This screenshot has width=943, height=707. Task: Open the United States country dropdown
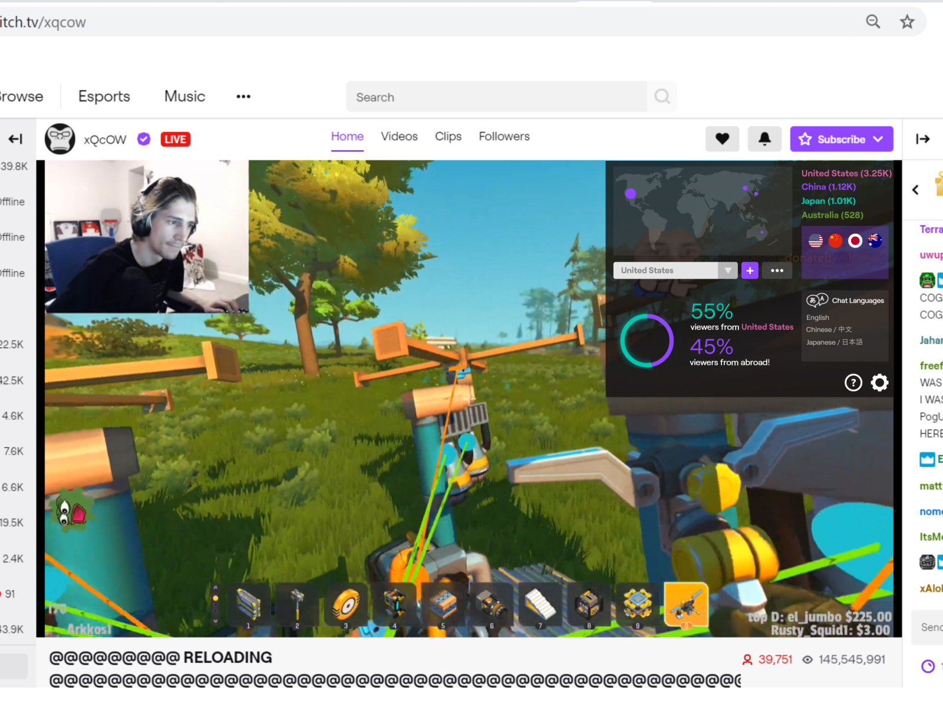pyautogui.click(x=675, y=270)
